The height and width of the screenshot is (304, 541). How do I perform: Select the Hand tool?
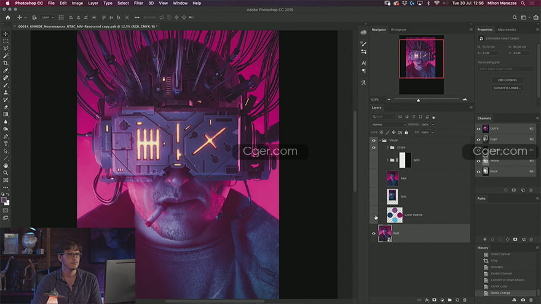[6, 166]
